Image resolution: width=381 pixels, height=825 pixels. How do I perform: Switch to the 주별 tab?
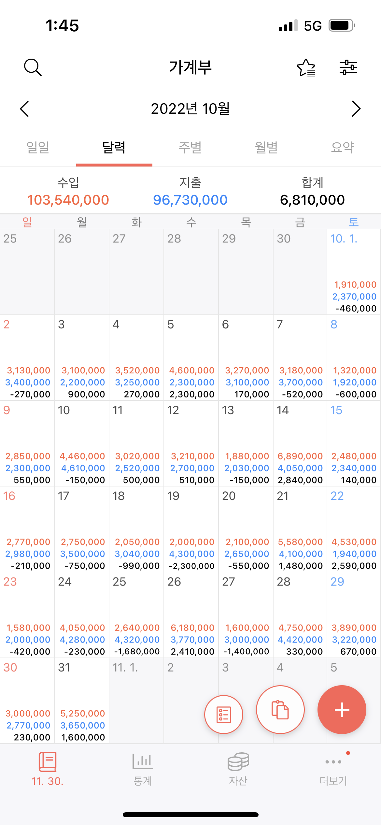click(x=190, y=148)
